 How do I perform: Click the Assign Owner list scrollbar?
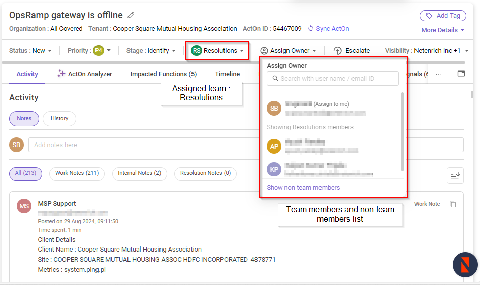(x=402, y=131)
